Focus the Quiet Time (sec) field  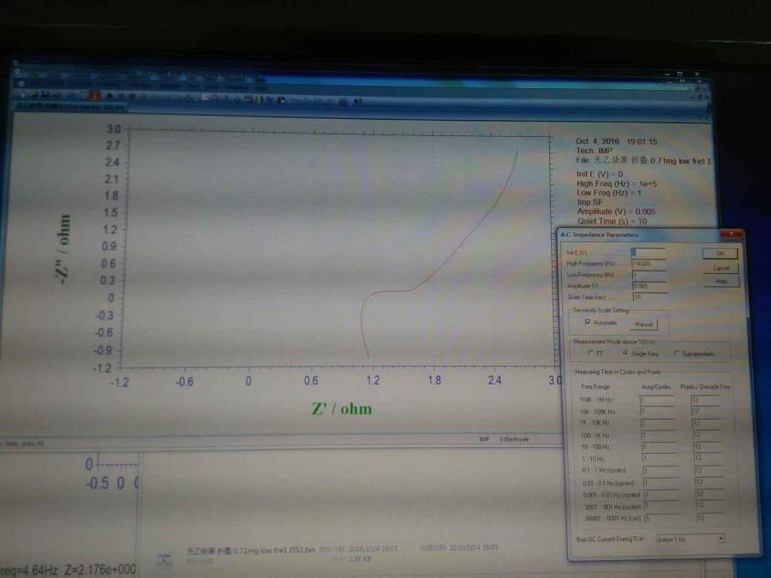point(650,297)
